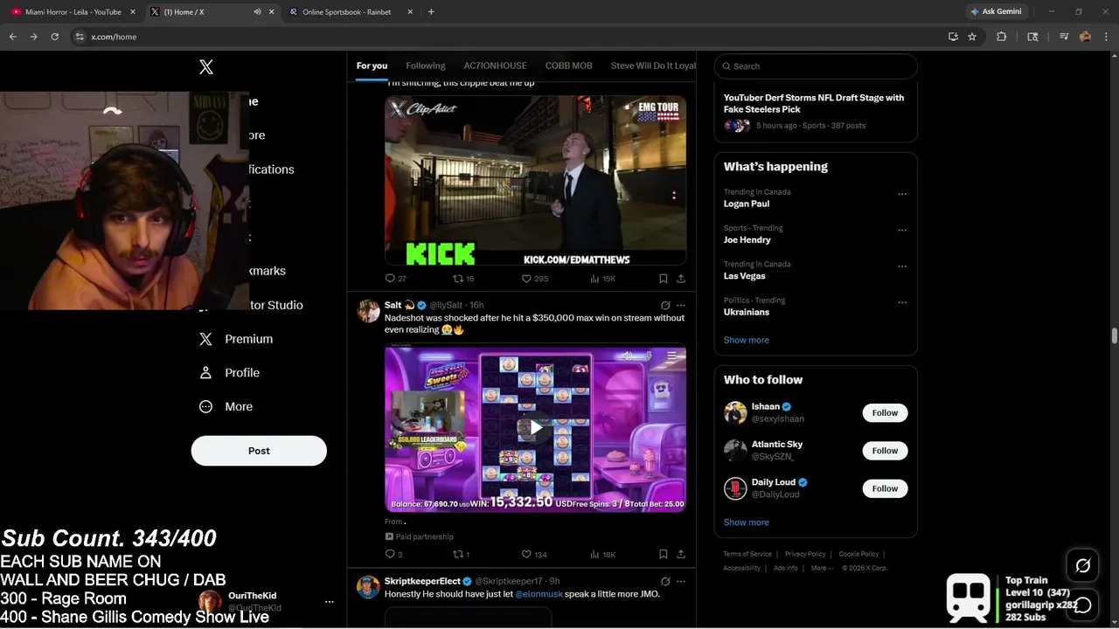Screen dimensions: 1119x629
Task: Follow Daily Loud
Action: (x=885, y=488)
